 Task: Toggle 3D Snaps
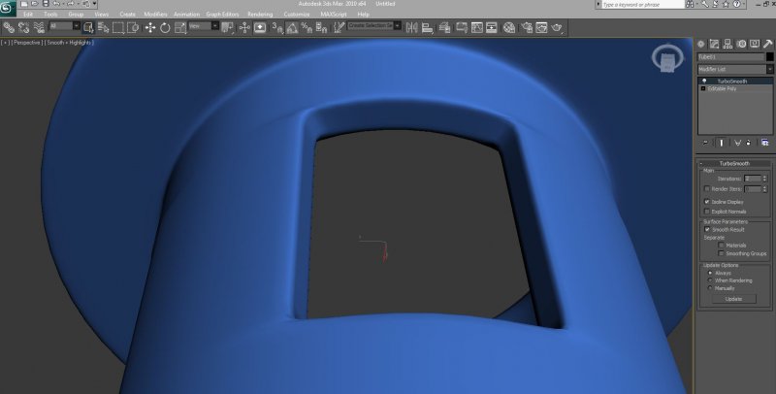[277, 28]
